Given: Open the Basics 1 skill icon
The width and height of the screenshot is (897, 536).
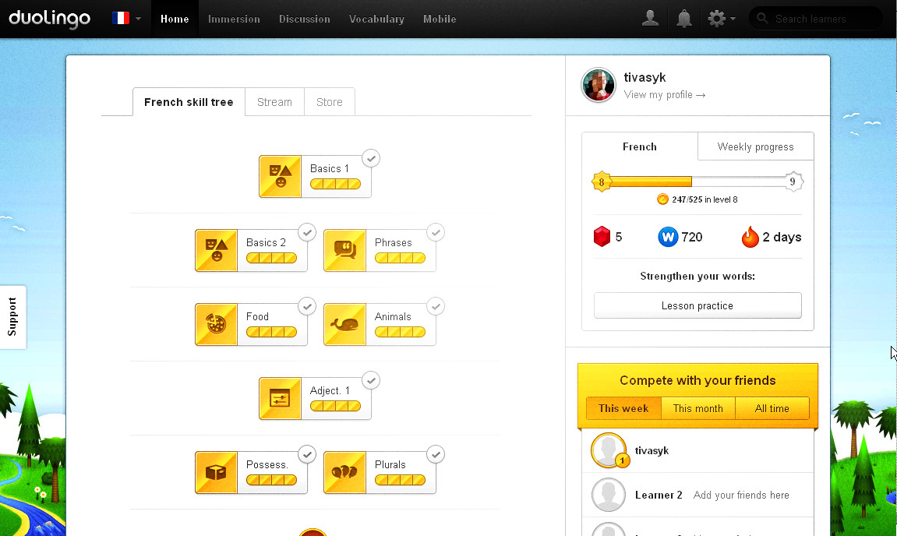Looking at the screenshot, I should tap(281, 176).
